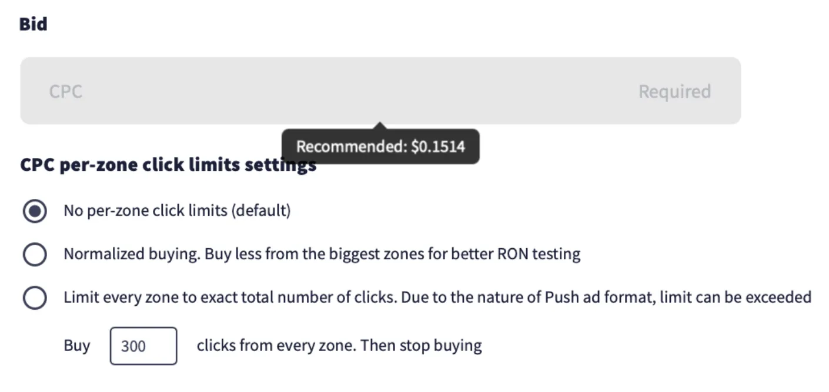829x392 pixels.
Task: Click the "No per-zone click limits (default)" label
Action: pos(177,211)
